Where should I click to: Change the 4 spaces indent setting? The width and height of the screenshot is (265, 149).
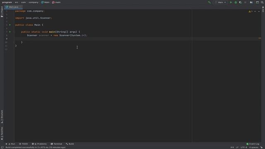(x=254, y=147)
